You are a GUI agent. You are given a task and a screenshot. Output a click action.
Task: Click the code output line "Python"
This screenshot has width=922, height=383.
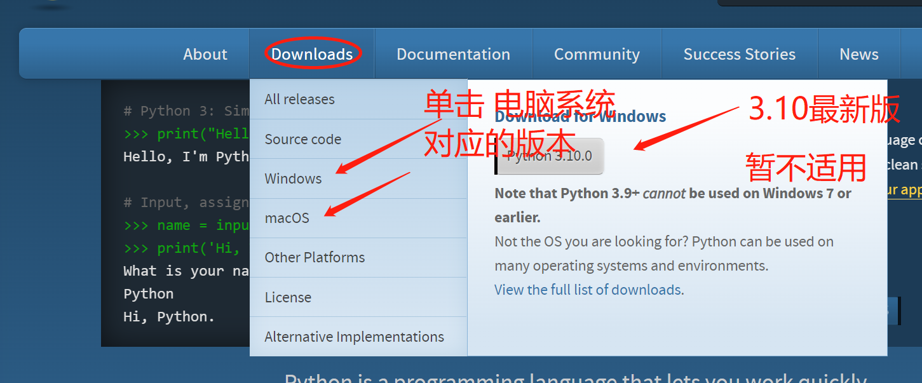point(148,293)
